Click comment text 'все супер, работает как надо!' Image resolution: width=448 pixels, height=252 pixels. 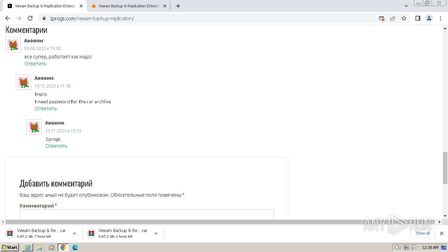(58, 57)
